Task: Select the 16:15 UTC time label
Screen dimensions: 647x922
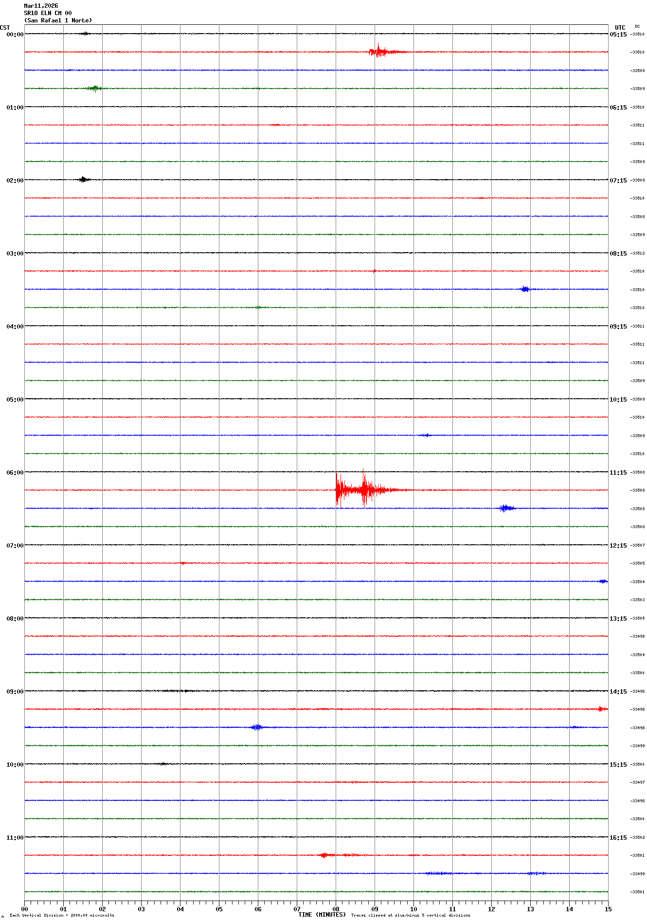Action: (x=618, y=837)
